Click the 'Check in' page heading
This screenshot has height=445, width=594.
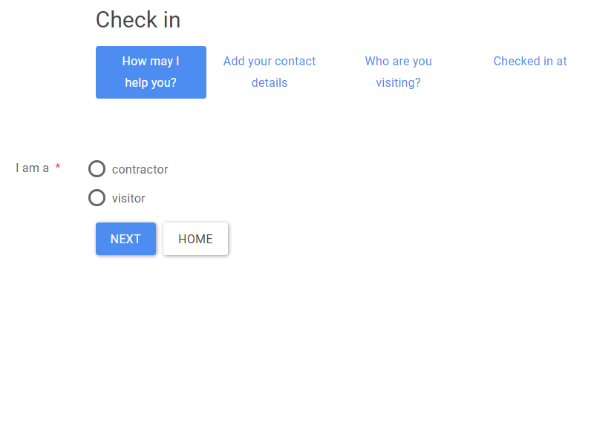138,20
